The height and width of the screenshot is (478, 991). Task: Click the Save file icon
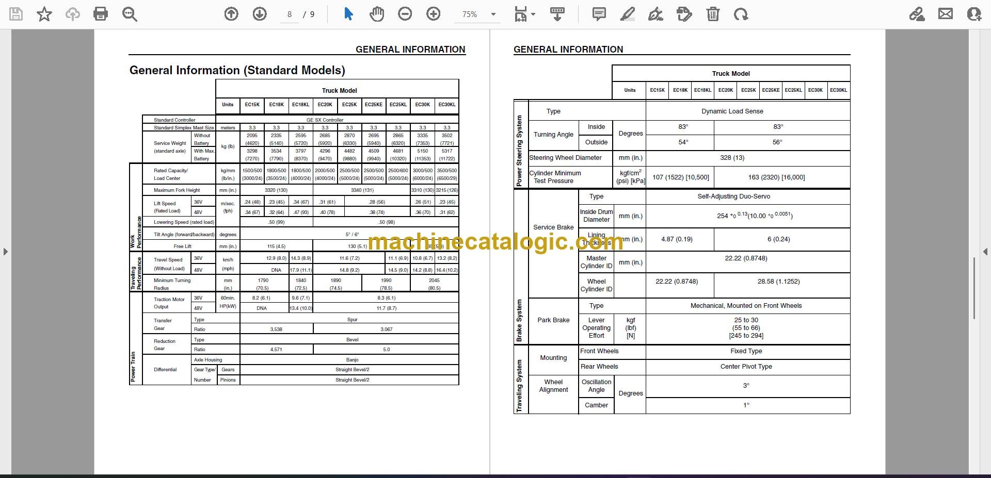click(16, 14)
